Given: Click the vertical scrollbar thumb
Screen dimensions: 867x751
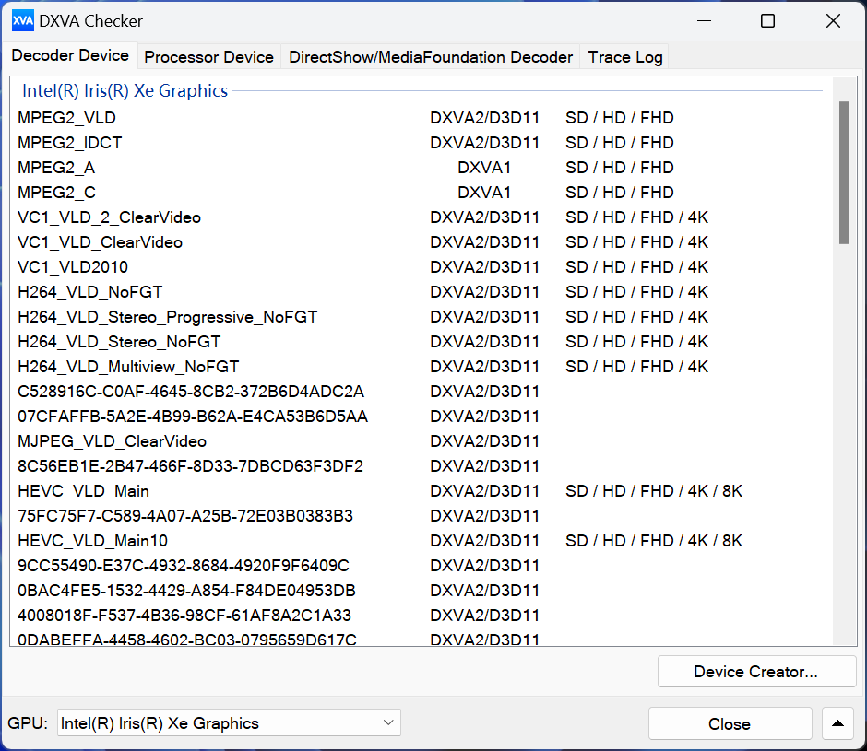Looking at the screenshot, I should coord(844,172).
